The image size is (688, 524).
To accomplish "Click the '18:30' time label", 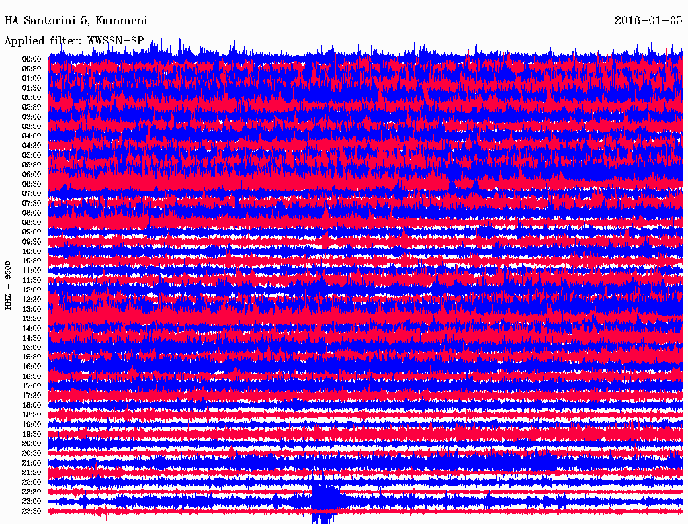I will 32,415.
